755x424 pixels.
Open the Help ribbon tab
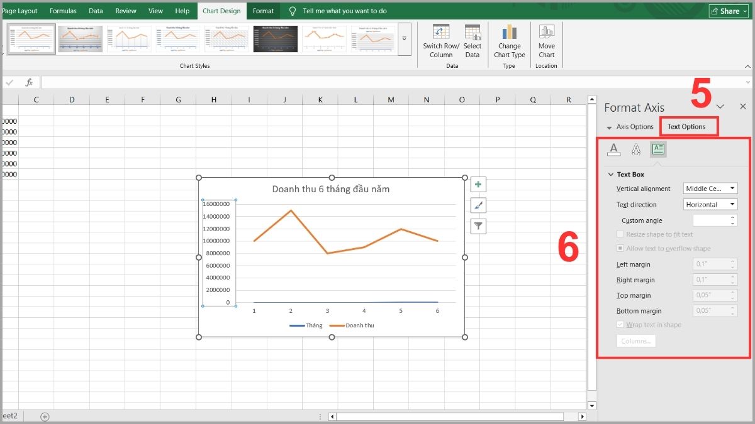182,11
